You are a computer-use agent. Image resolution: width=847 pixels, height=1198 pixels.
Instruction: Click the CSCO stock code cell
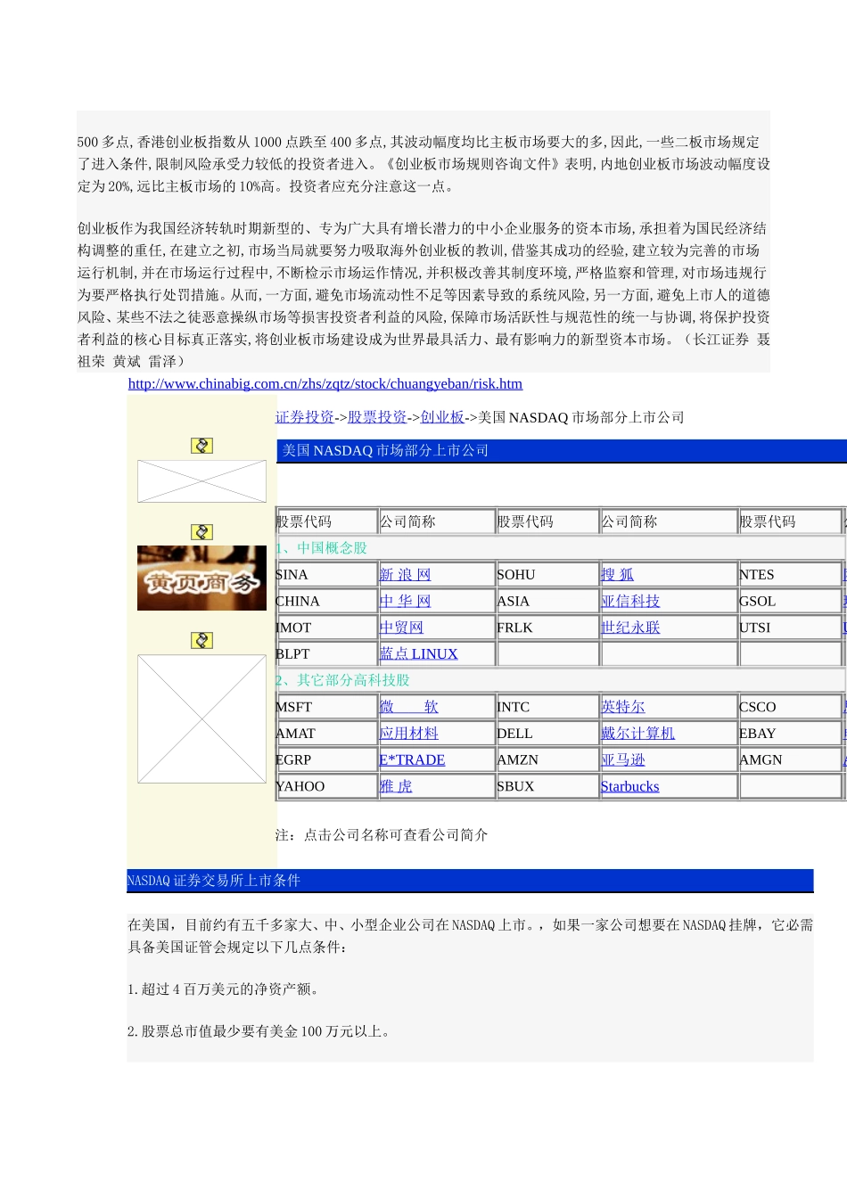pyautogui.click(x=790, y=707)
